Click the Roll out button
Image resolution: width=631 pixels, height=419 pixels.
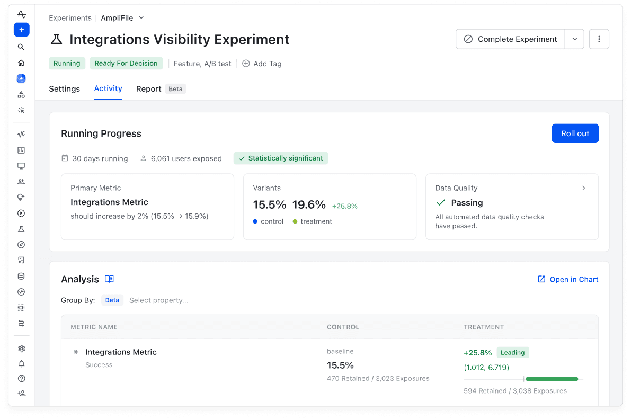coord(575,133)
